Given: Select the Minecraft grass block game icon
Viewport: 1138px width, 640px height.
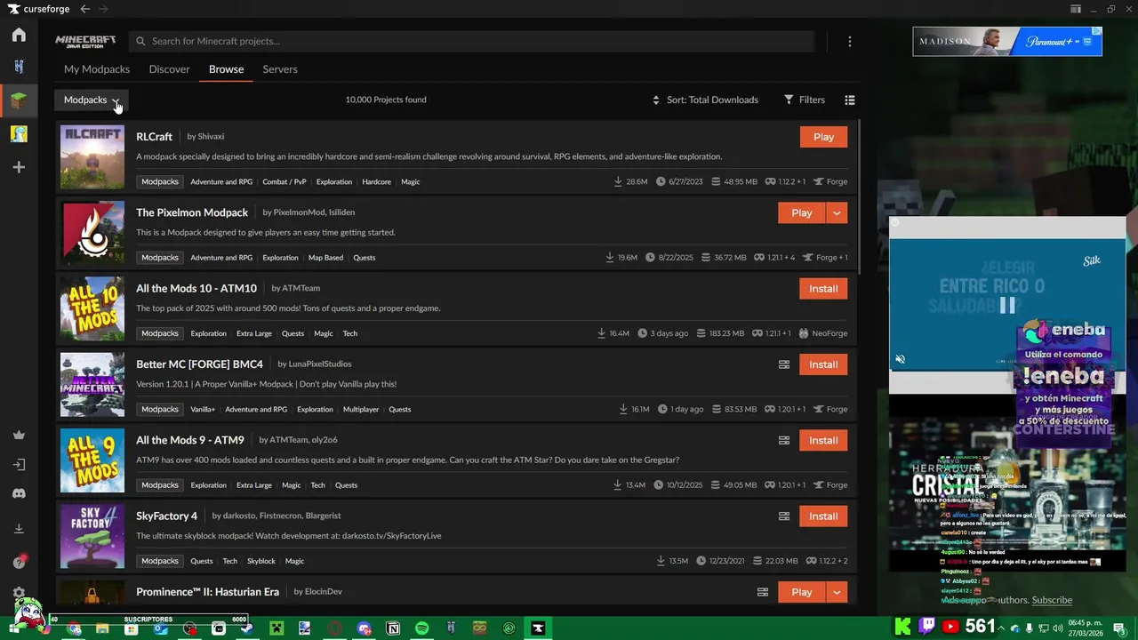Looking at the screenshot, I should (19, 100).
